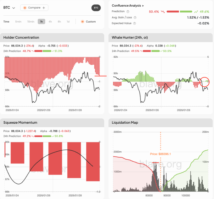214x199 pixels.
Task: Click the 48.7% bearish value in Holder Concentration
Action: coord(27,51)
